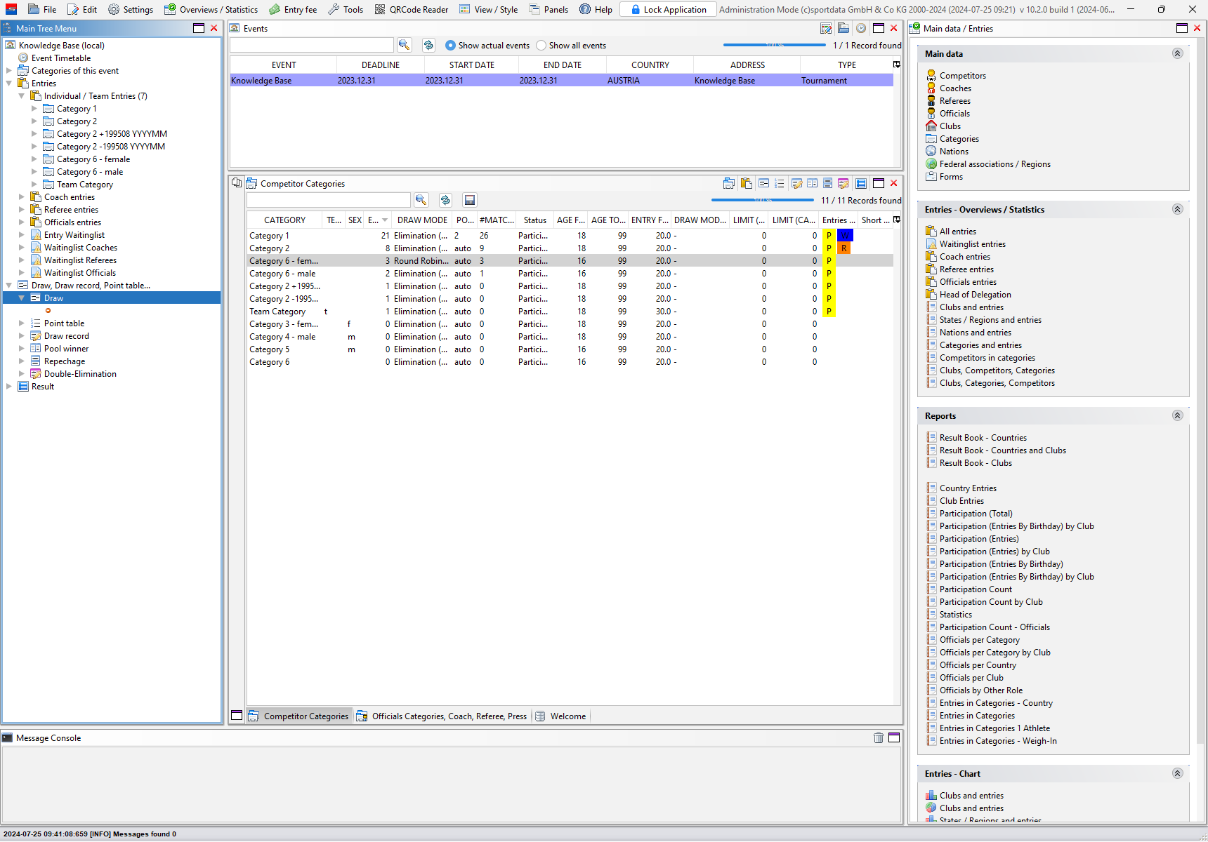This screenshot has height=842, width=1208.
Task: Click the Competitors icon in Main data
Action: [x=931, y=75]
